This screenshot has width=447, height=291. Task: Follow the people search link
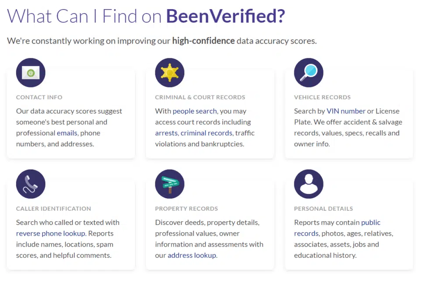[195, 111]
